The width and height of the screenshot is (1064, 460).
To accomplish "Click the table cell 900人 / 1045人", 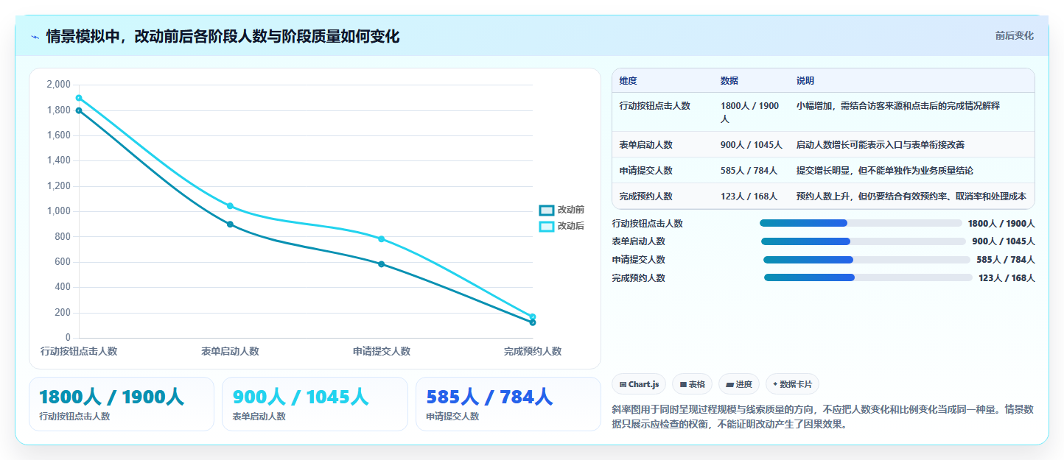I will point(752,145).
